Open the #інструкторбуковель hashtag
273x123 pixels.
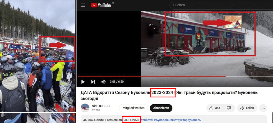(186, 120)
